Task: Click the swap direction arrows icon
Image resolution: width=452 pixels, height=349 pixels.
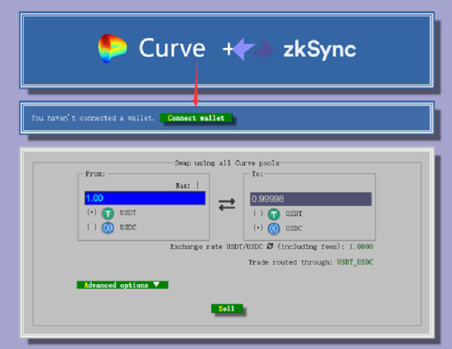Action: (x=227, y=204)
